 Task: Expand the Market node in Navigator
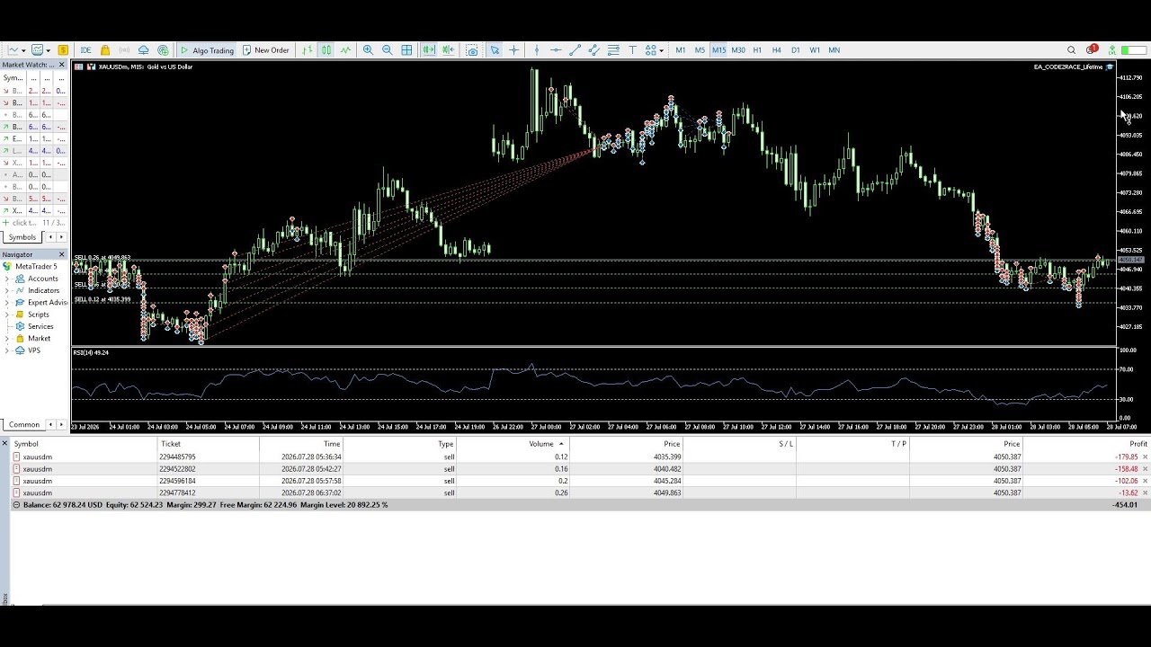[x=7, y=339]
